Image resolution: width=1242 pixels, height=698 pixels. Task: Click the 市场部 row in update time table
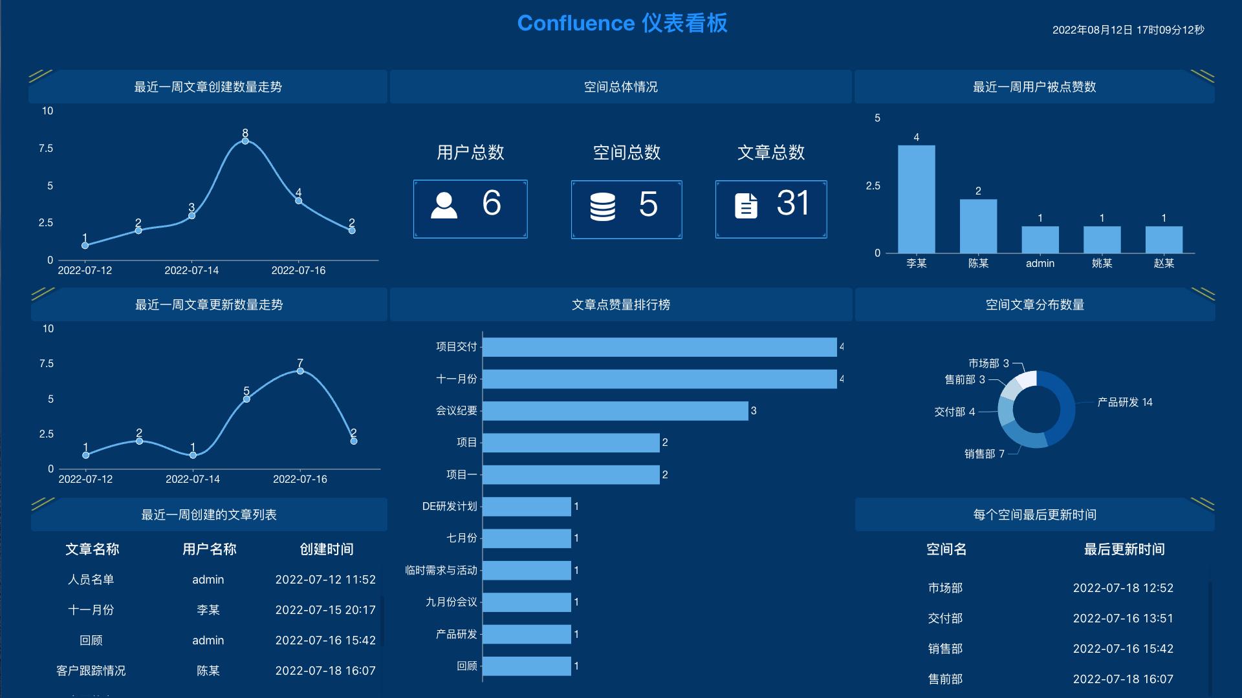pyautogui.click(x=945, y=588)
